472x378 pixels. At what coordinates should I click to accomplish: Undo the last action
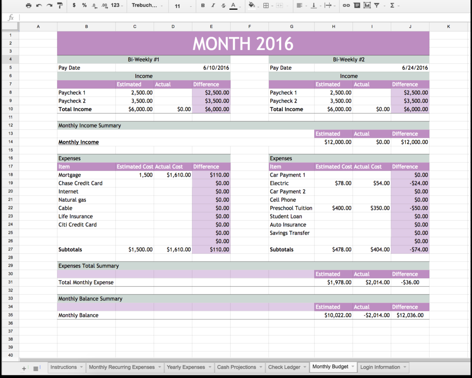[x=38, y=5]
